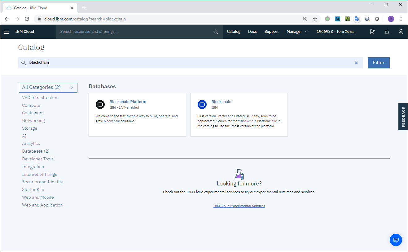Image resolution: width=408 pixels, height=252 pixels.
Task: Open the Blockchain Platform tile title
Action: pyautogui.click(x=128, y=102)
